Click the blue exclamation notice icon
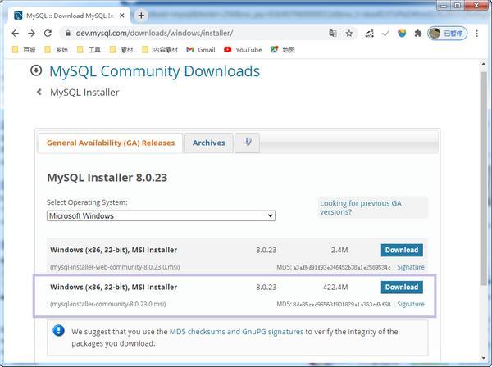 point(59,330)
